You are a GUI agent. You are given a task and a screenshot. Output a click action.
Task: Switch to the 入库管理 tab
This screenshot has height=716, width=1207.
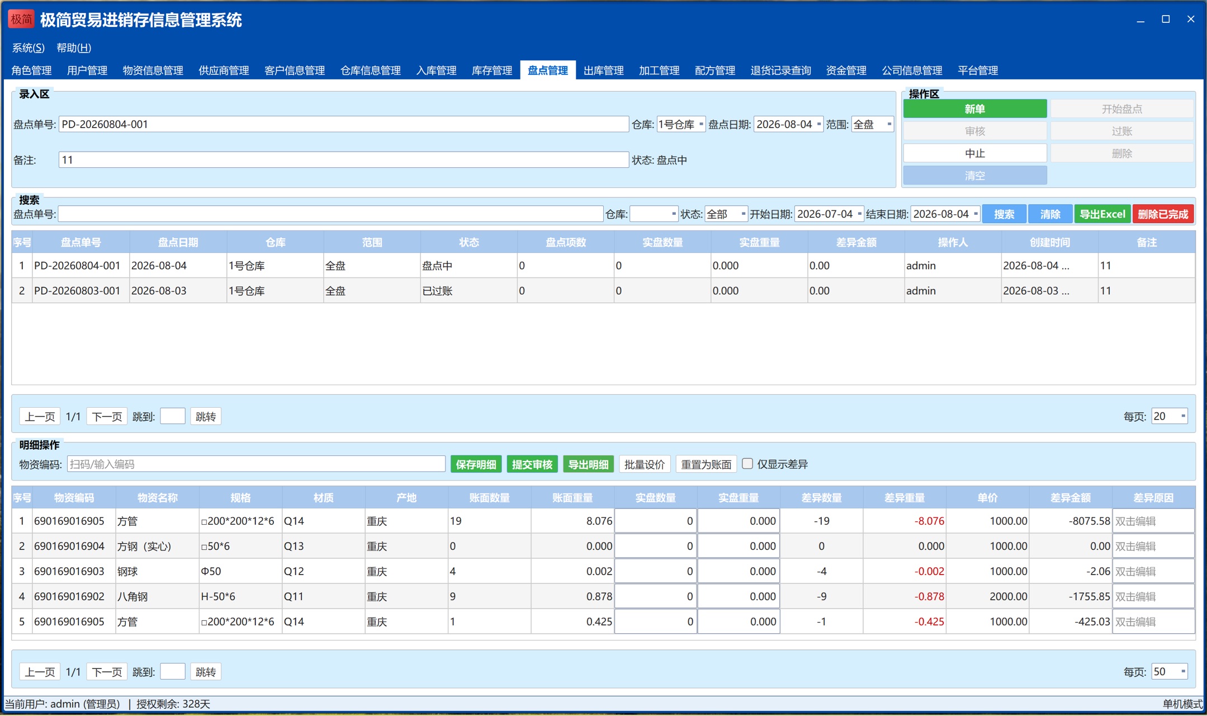pos(437,70)
